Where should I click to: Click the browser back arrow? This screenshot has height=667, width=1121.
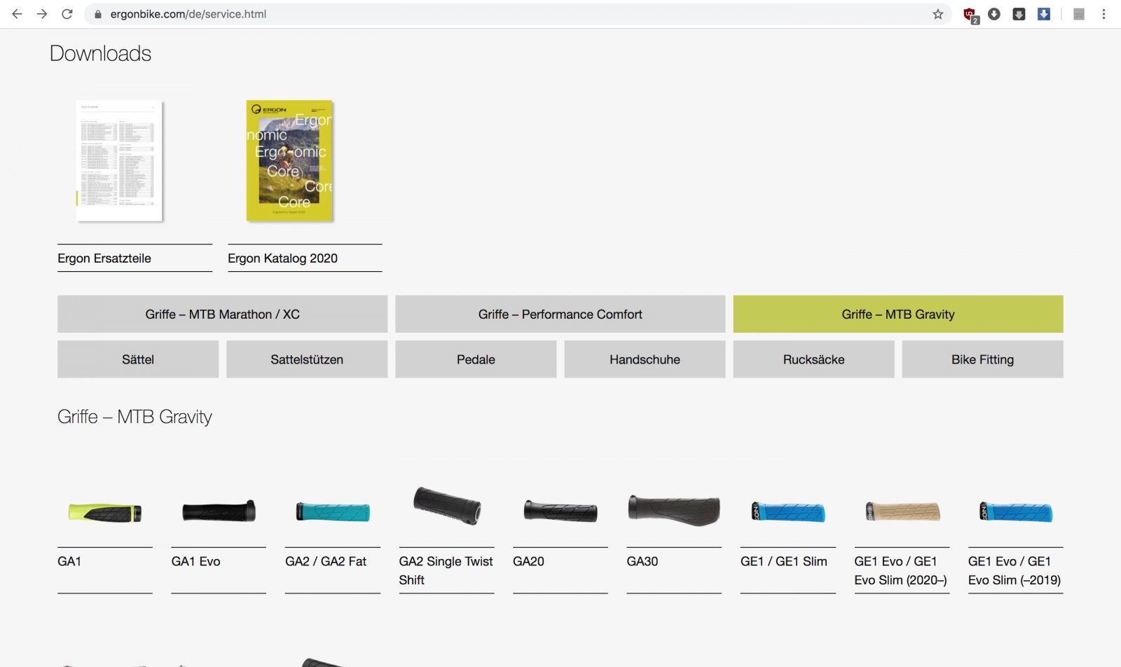tap(17, 14)
